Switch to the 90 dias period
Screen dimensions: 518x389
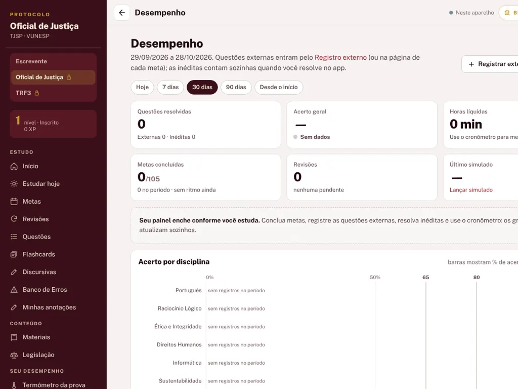click(236, 87)
